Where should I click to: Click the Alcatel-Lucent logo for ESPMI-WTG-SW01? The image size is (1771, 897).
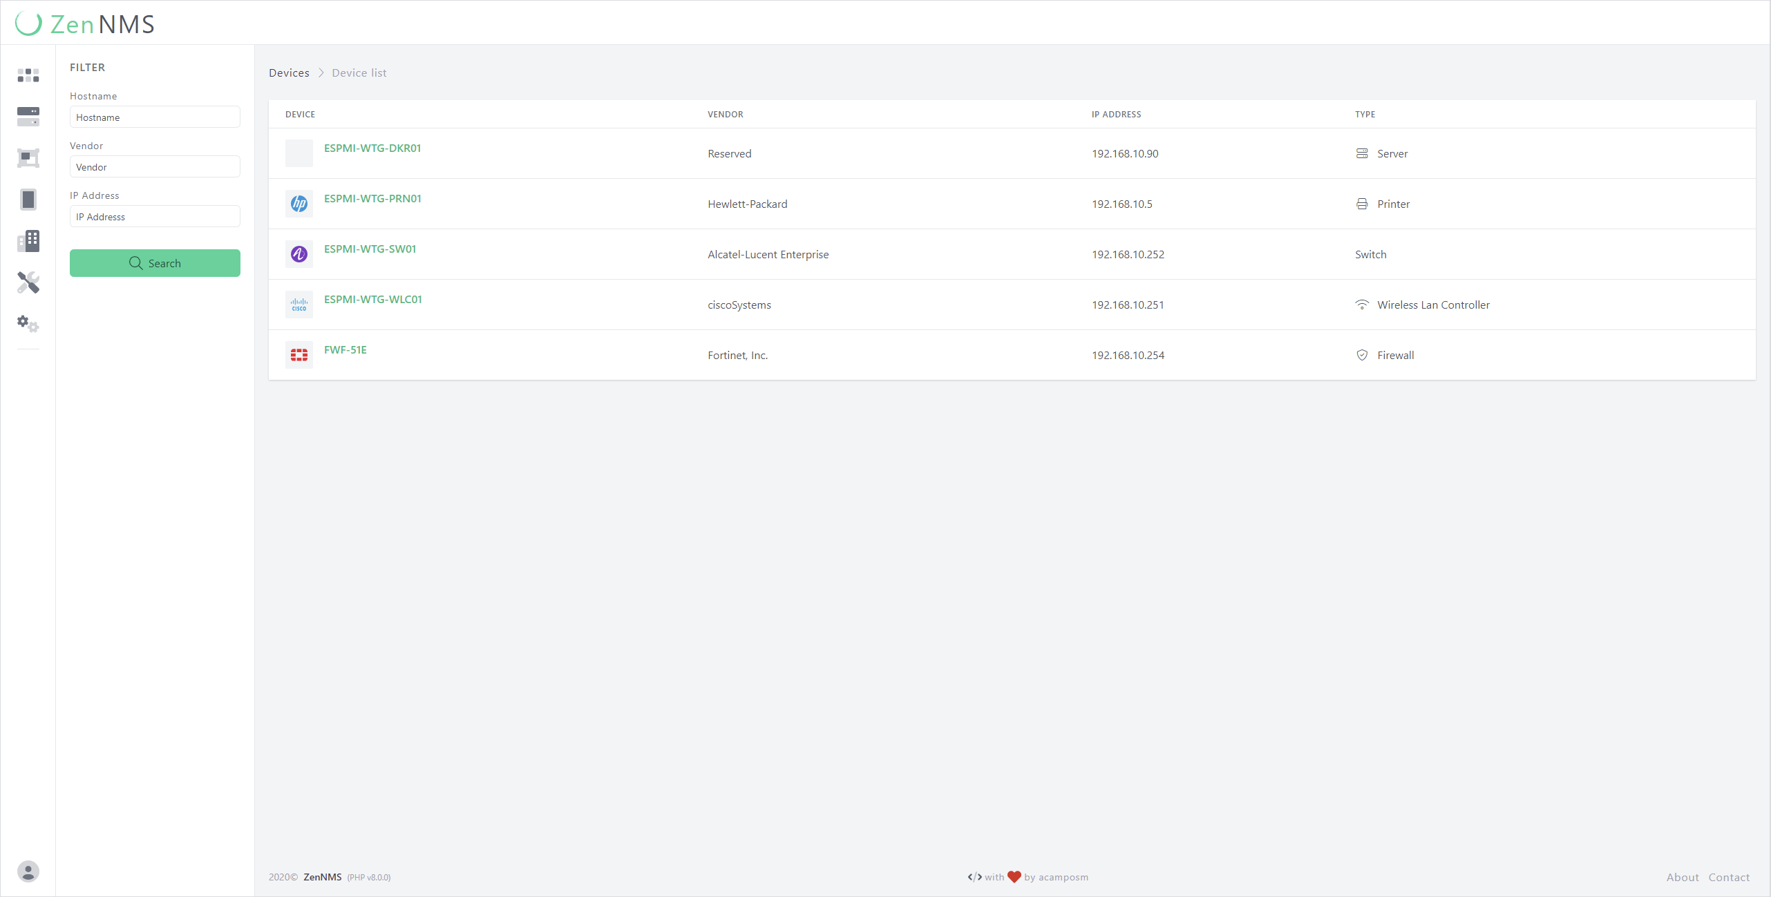pyautogui.click(x=299, y=254)
